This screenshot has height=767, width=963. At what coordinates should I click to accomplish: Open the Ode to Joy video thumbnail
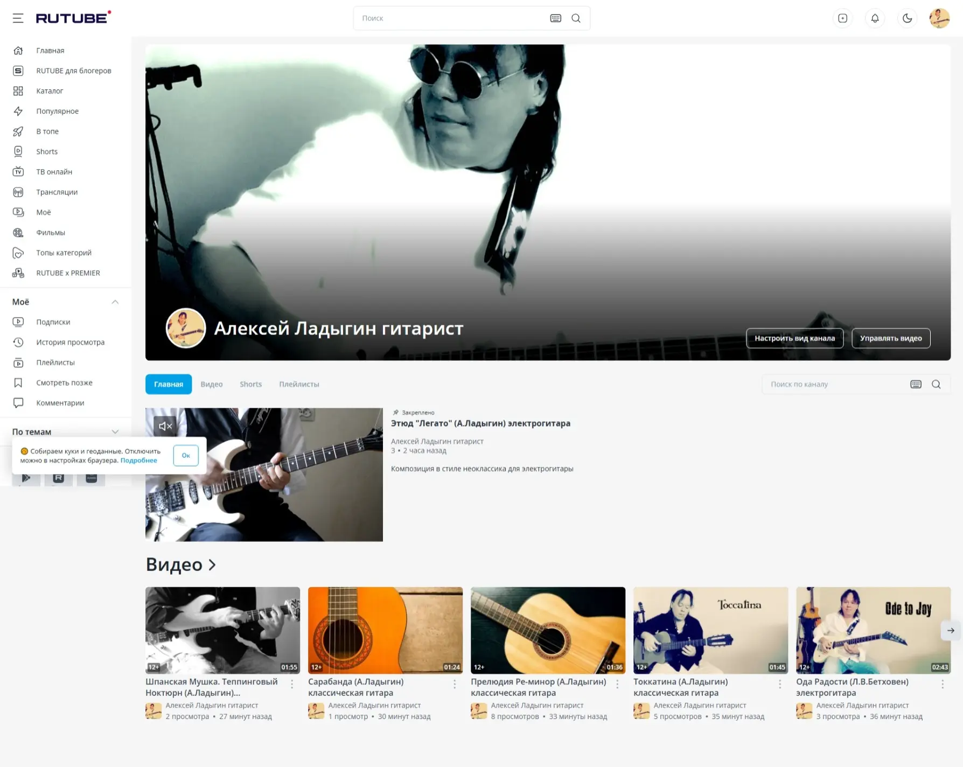873,630
